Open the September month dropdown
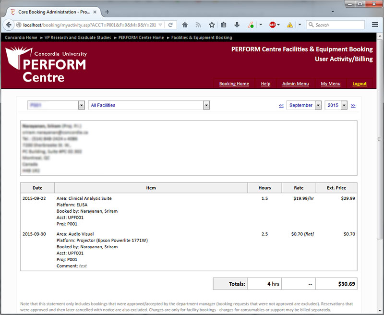Screen dimensions: 384x315 click(x=304, y=105)
